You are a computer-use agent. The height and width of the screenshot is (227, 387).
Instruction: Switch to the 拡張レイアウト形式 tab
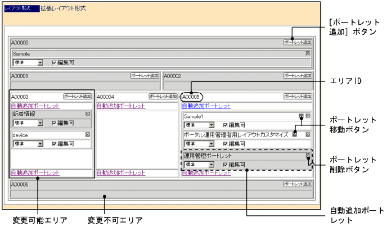[63, 8]
